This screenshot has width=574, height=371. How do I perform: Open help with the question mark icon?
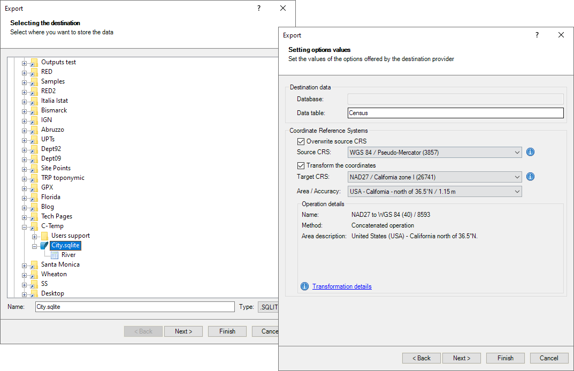click(x=537, y=34)
